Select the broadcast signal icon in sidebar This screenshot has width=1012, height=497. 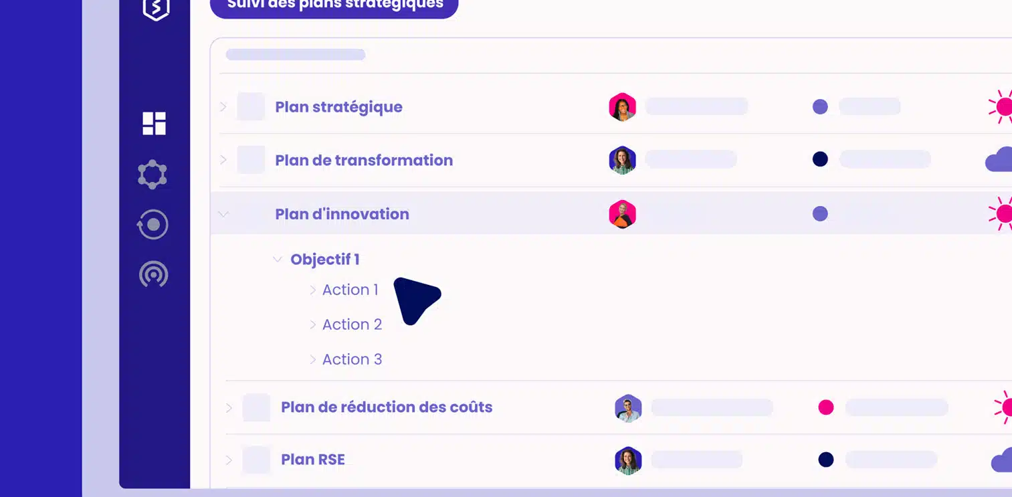point(153,275)
